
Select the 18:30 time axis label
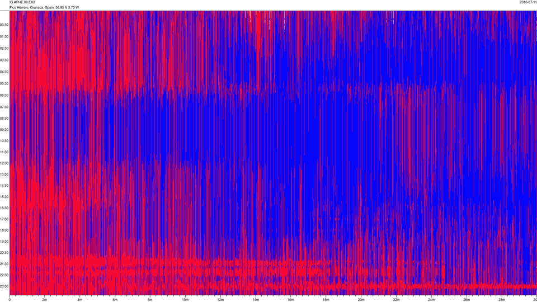pos(4,230)
